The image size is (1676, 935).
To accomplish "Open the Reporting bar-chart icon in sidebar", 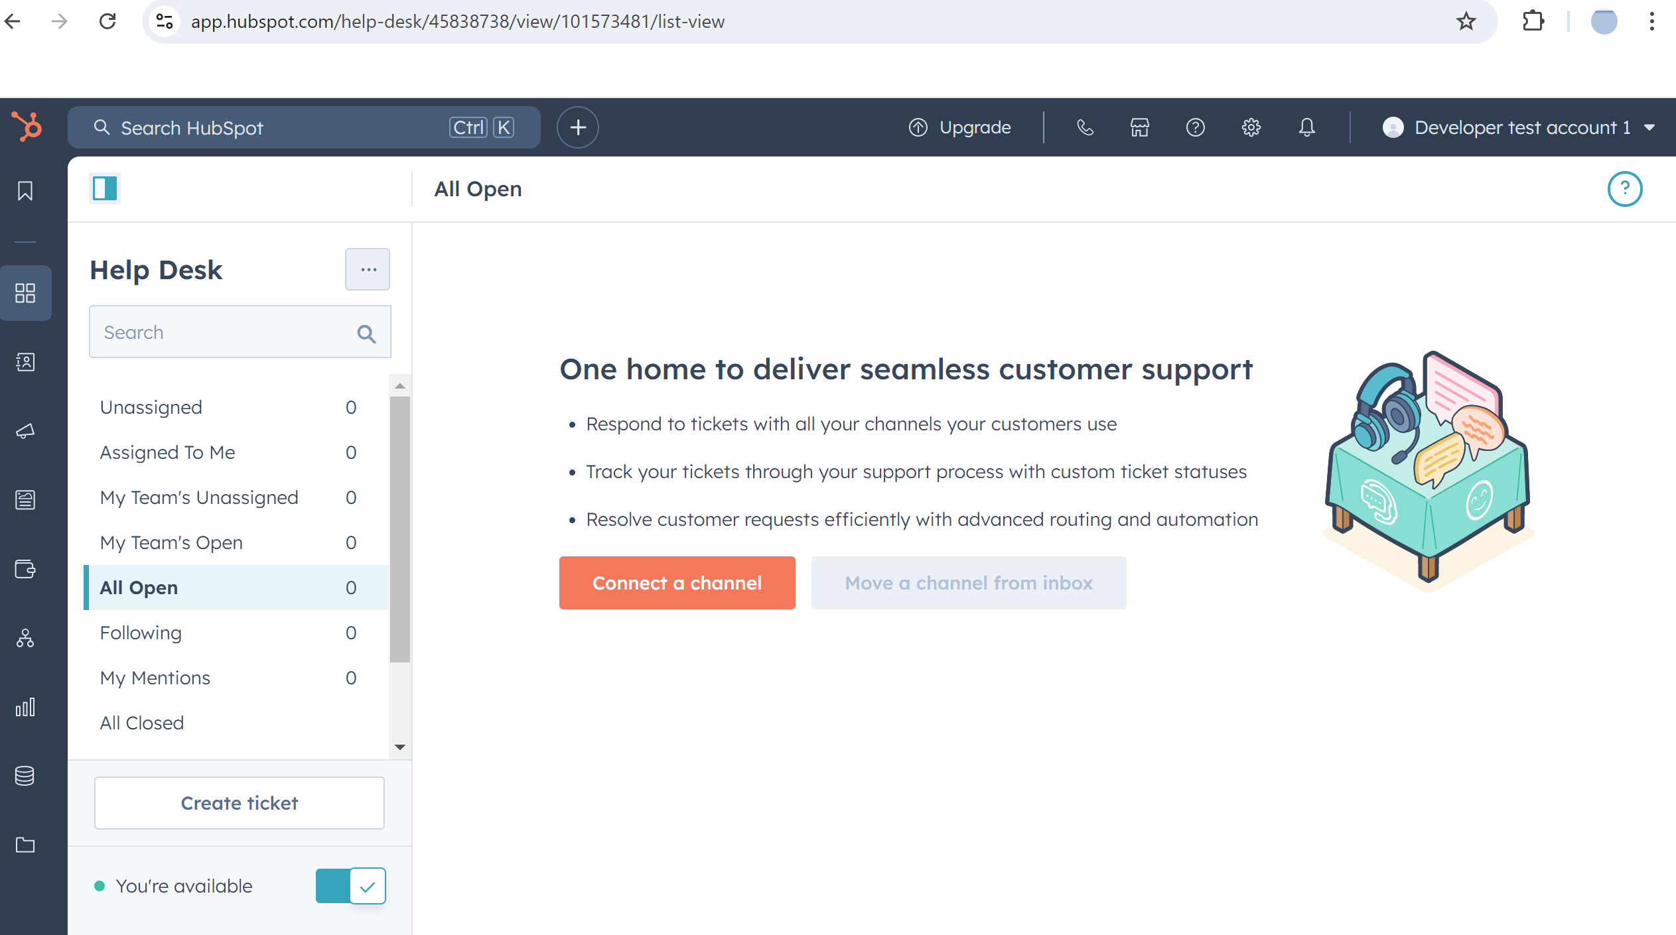I will [x=25, y=707].
